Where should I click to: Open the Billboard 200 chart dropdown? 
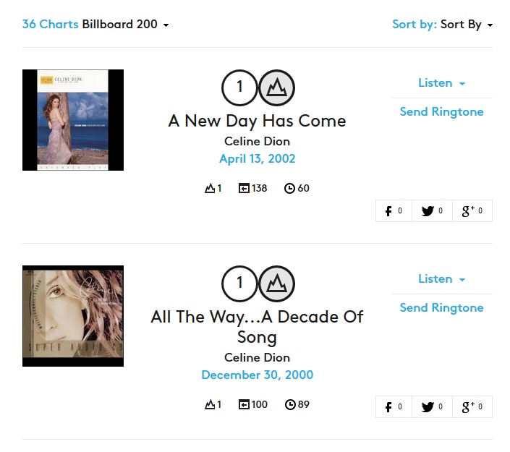tap(126, 25)
